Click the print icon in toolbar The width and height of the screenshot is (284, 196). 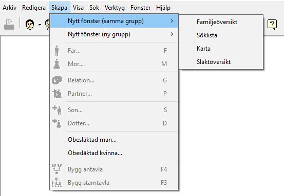(x=9, y=25)
